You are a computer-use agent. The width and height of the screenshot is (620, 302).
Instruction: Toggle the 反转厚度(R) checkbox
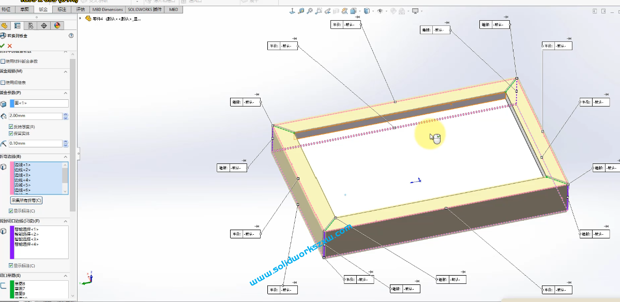pyautogui.click(x=12, y=126)
